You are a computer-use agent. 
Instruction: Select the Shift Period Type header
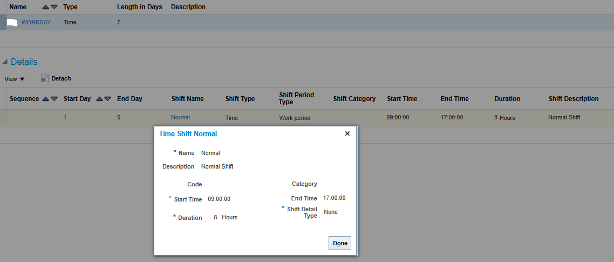click(x=296, y=98)
